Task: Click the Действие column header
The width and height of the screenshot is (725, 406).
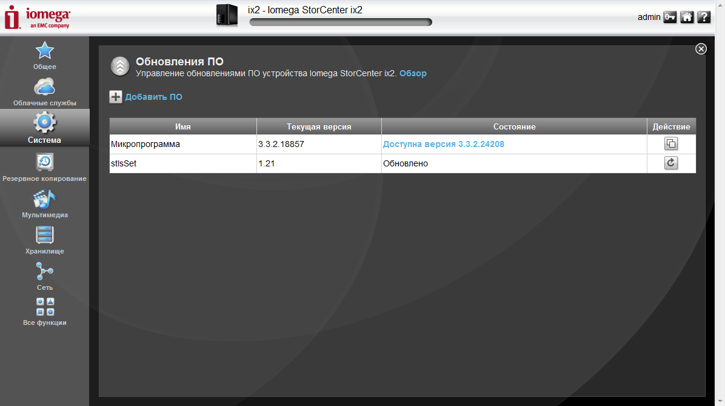Action: click(x=672, y=126)
